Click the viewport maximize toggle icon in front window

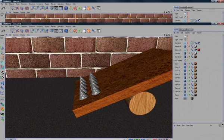(x=171, y=35)
